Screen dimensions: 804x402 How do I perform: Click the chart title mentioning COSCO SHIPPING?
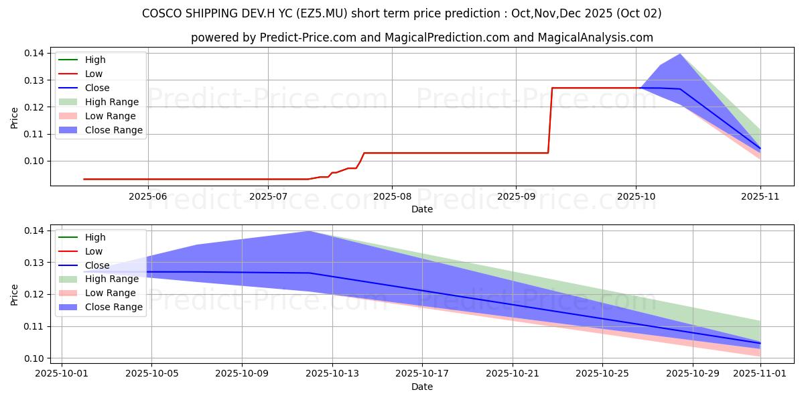point(402,13)
